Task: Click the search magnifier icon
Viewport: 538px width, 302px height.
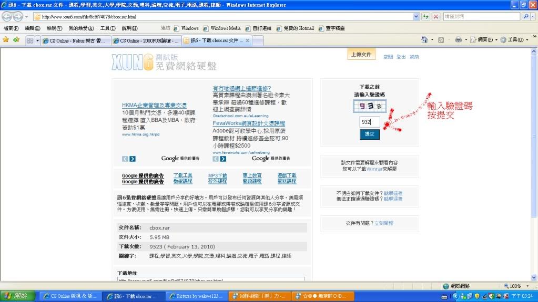Action: [x=526, y=16]
